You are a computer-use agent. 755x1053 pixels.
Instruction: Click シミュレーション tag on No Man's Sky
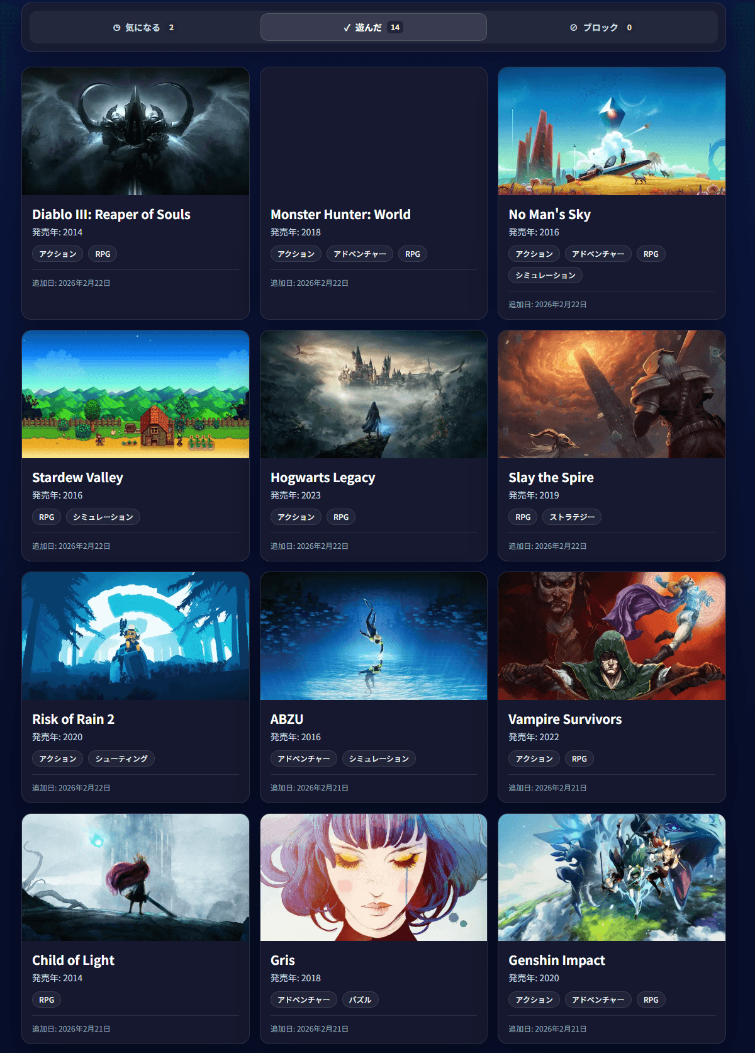tap(545, 276)
